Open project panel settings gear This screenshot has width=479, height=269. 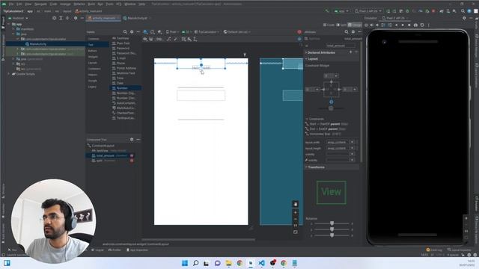point(76,18)
